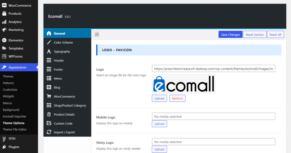
Task: Open the Custom Code options tab
Action: coord(67,124)
